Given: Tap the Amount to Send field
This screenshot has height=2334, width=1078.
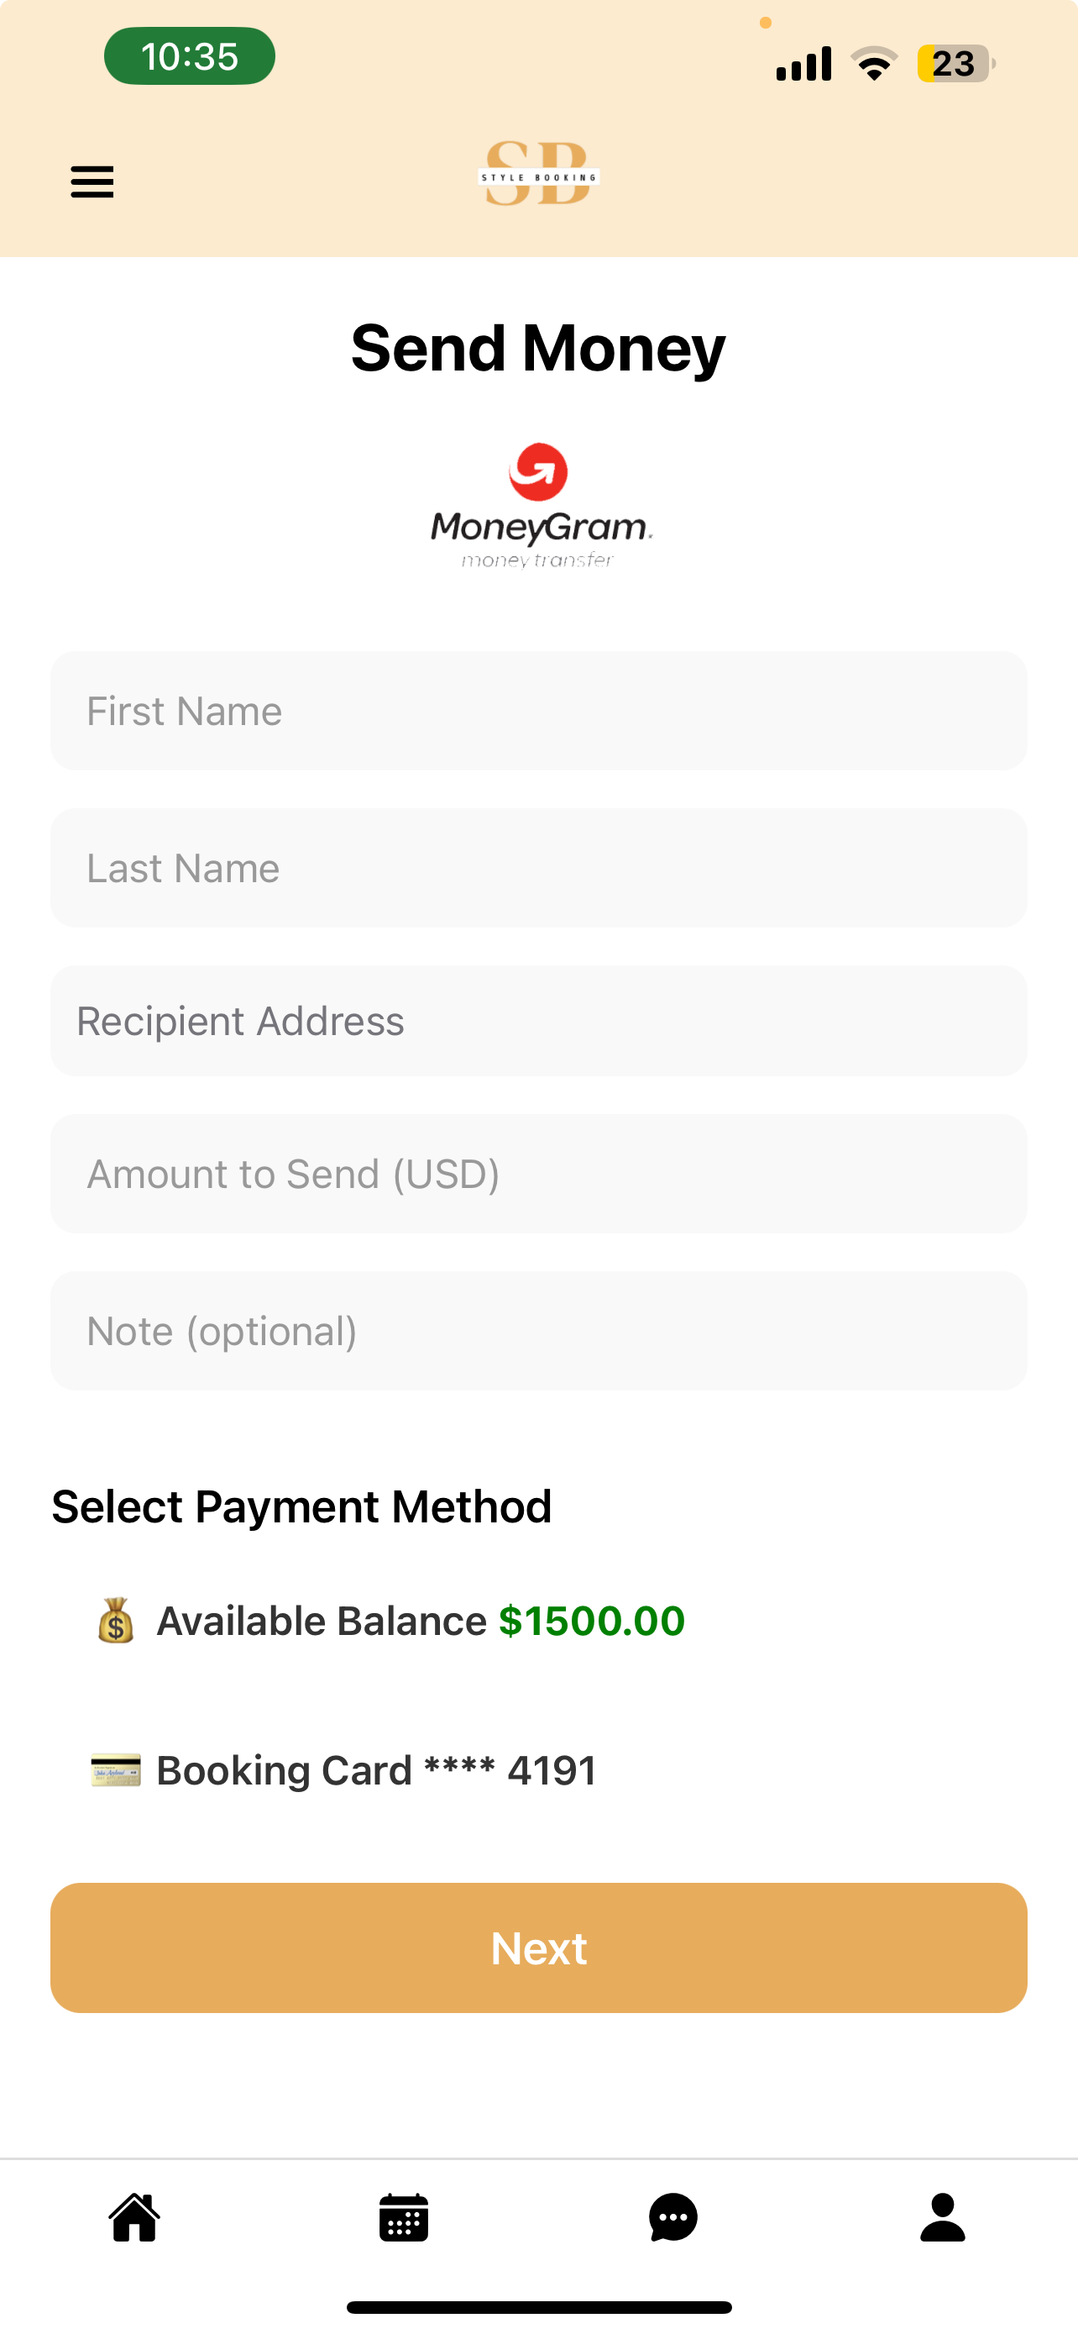Looking at the screenshot, I should (x=538, y=1175).
